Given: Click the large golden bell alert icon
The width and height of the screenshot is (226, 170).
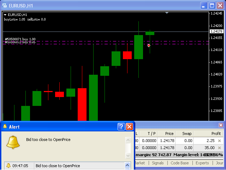Looking at the screenshot, I should (13, 142).
